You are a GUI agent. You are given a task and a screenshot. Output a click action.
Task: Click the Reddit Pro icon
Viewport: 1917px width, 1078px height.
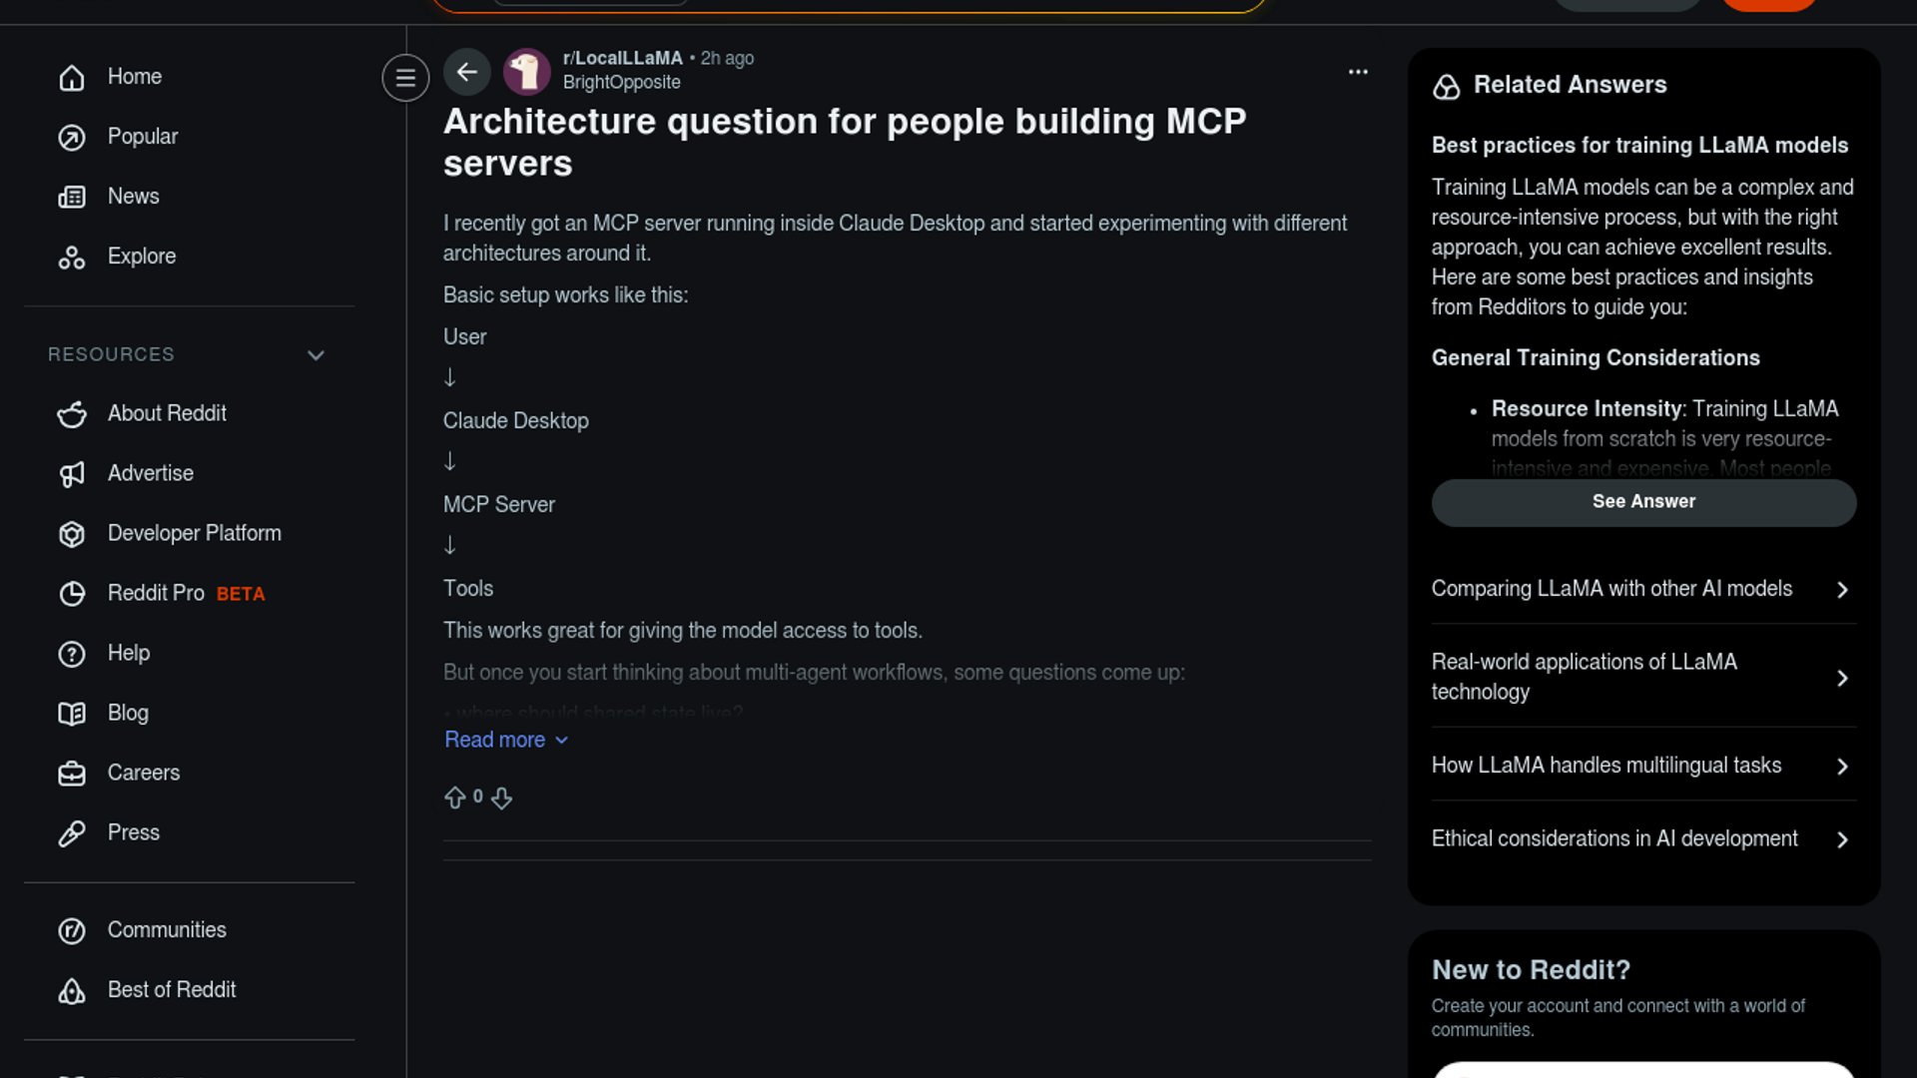[x=72, y=594]
